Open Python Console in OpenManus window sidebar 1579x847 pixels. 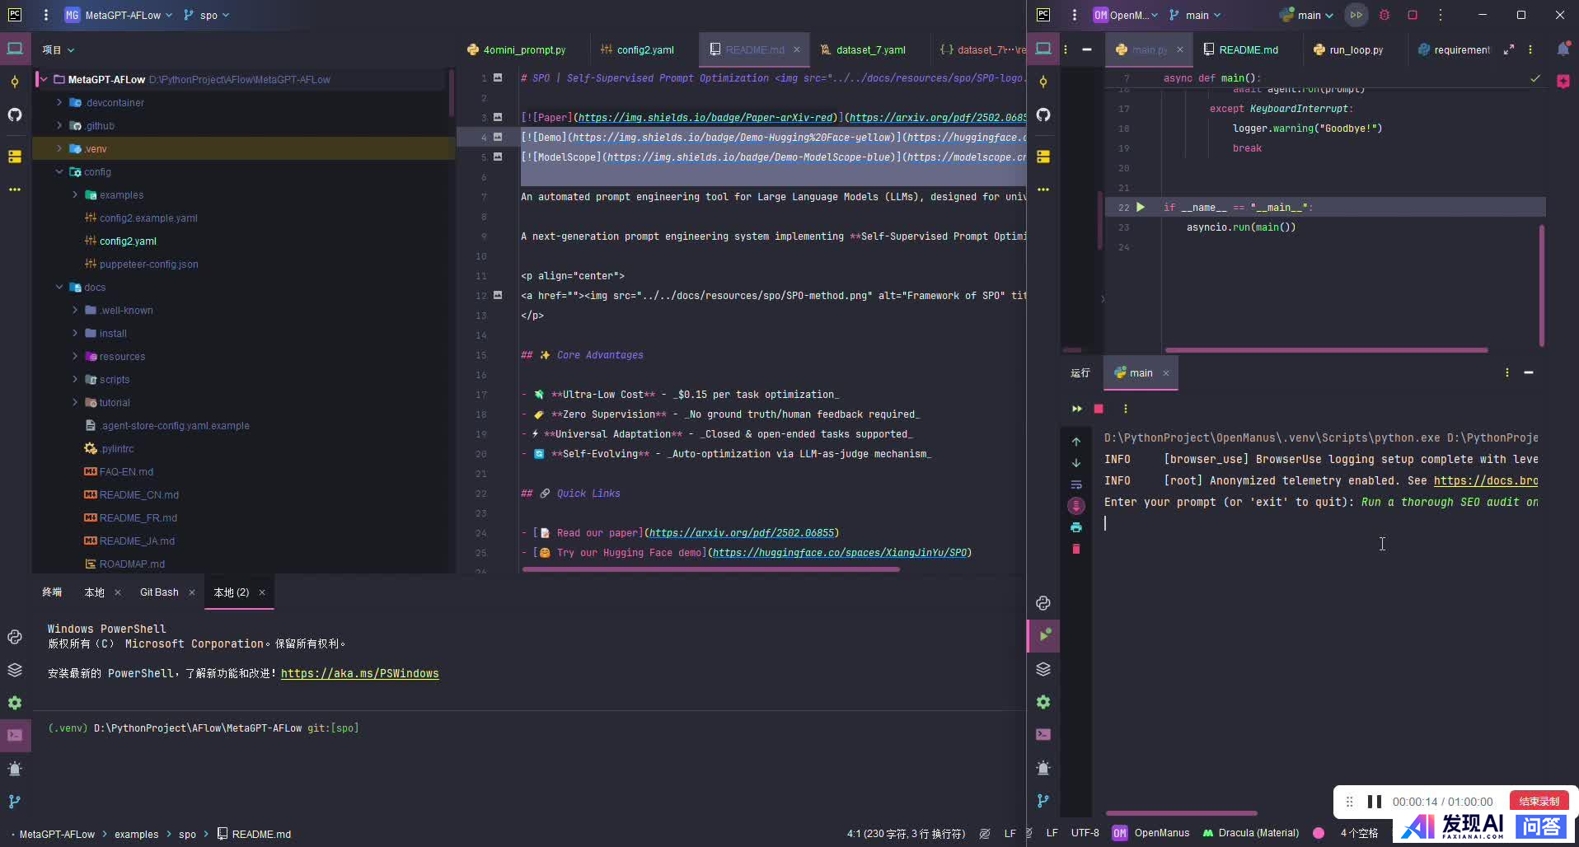[x=1043, y=603]
